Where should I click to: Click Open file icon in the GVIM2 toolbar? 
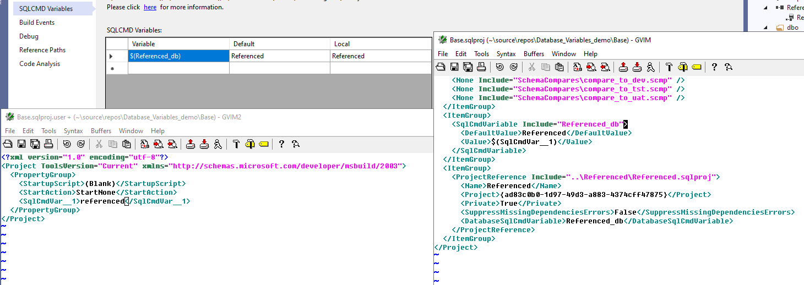[8, 144]
